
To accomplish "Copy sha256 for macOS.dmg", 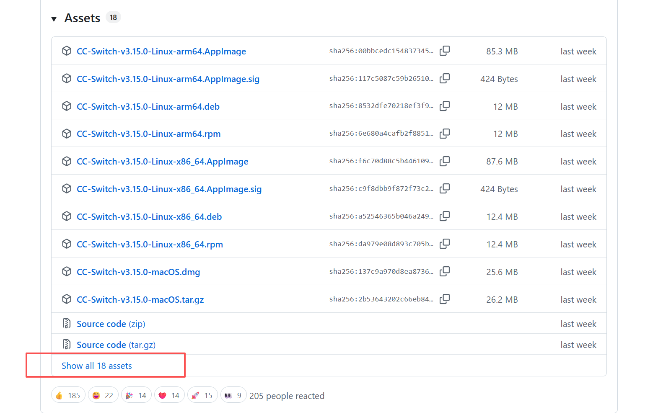I will tap(445, 272).
